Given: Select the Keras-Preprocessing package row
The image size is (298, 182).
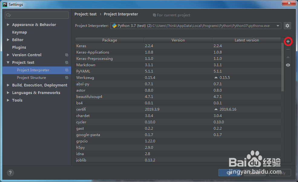Looking at the screenshot, I should point(178,59).
